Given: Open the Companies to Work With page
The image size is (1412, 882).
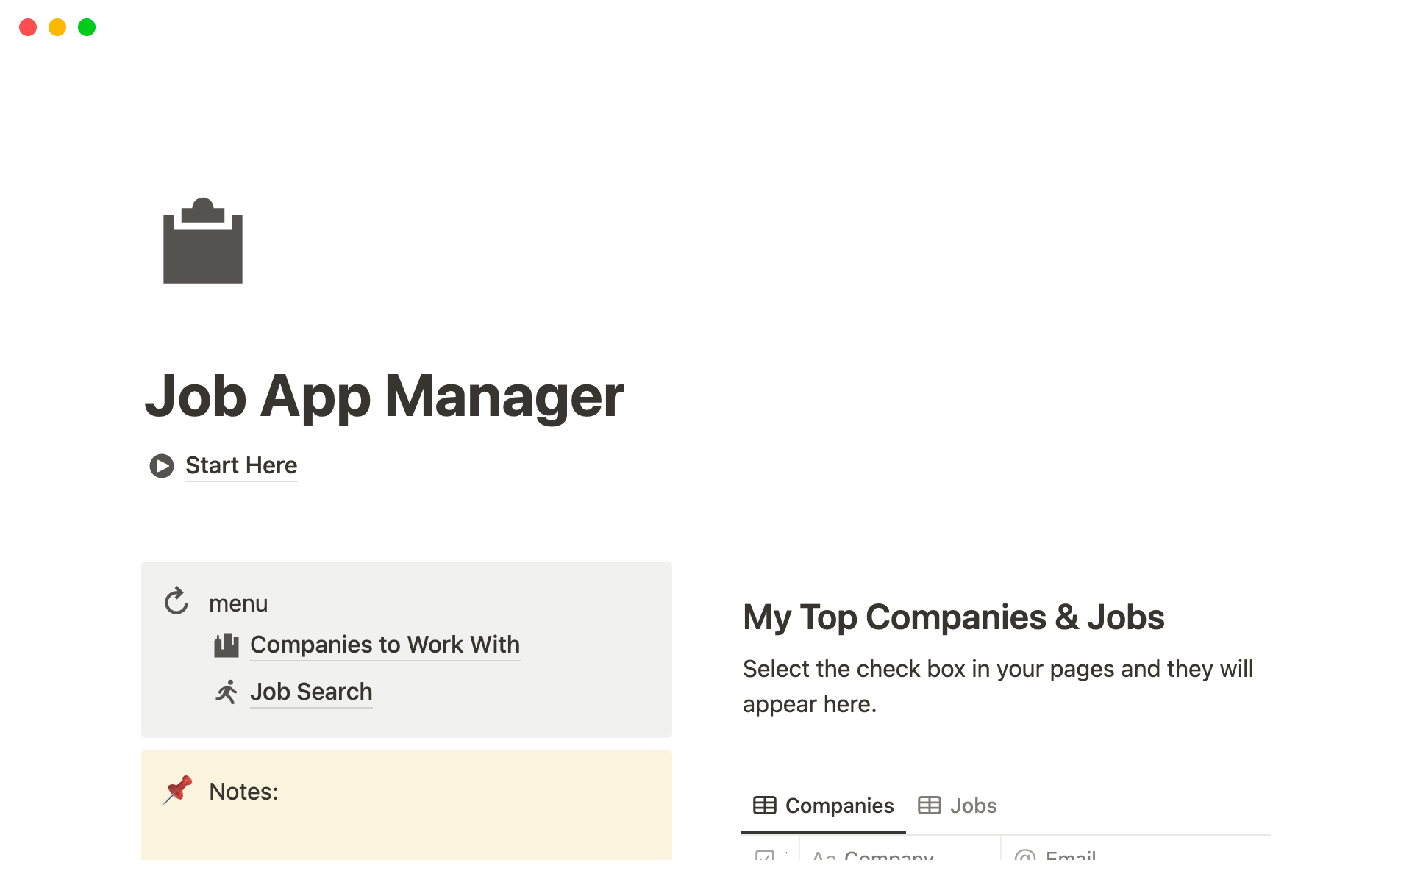Looking at the screenshot, I should point(385,645).
